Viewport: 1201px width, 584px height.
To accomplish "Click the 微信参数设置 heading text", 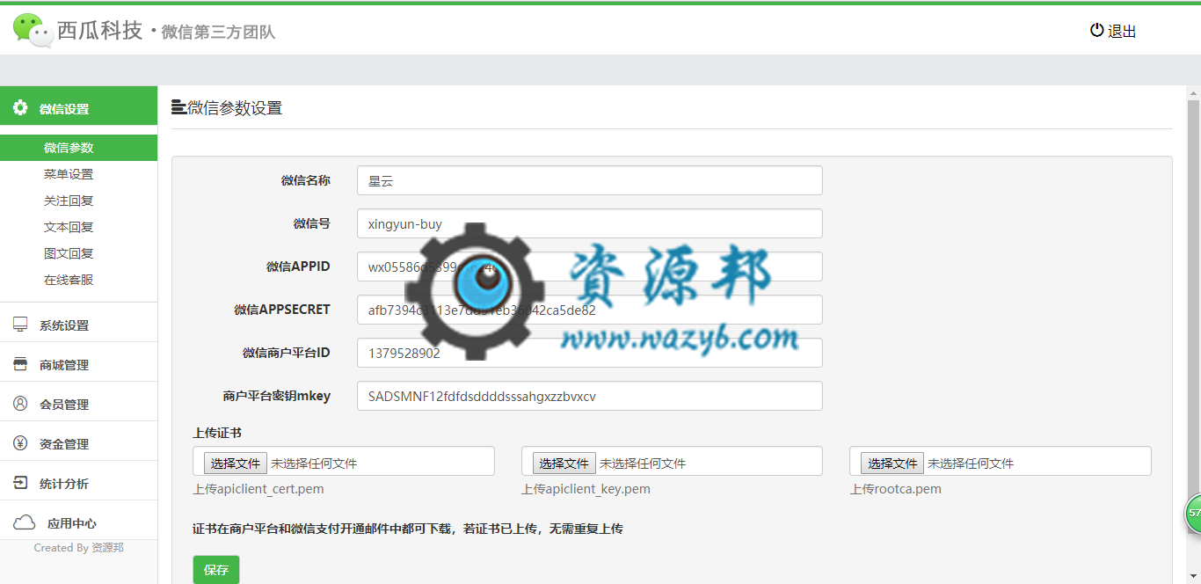I will pyautogui.click(x=235, y=108).
